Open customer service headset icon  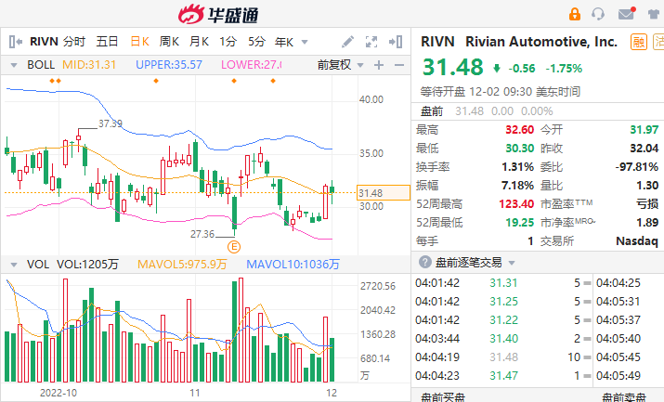click(598, 14)
